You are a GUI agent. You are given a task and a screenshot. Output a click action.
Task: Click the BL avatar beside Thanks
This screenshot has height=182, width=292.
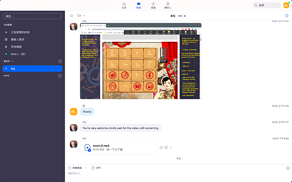point(73,112)
